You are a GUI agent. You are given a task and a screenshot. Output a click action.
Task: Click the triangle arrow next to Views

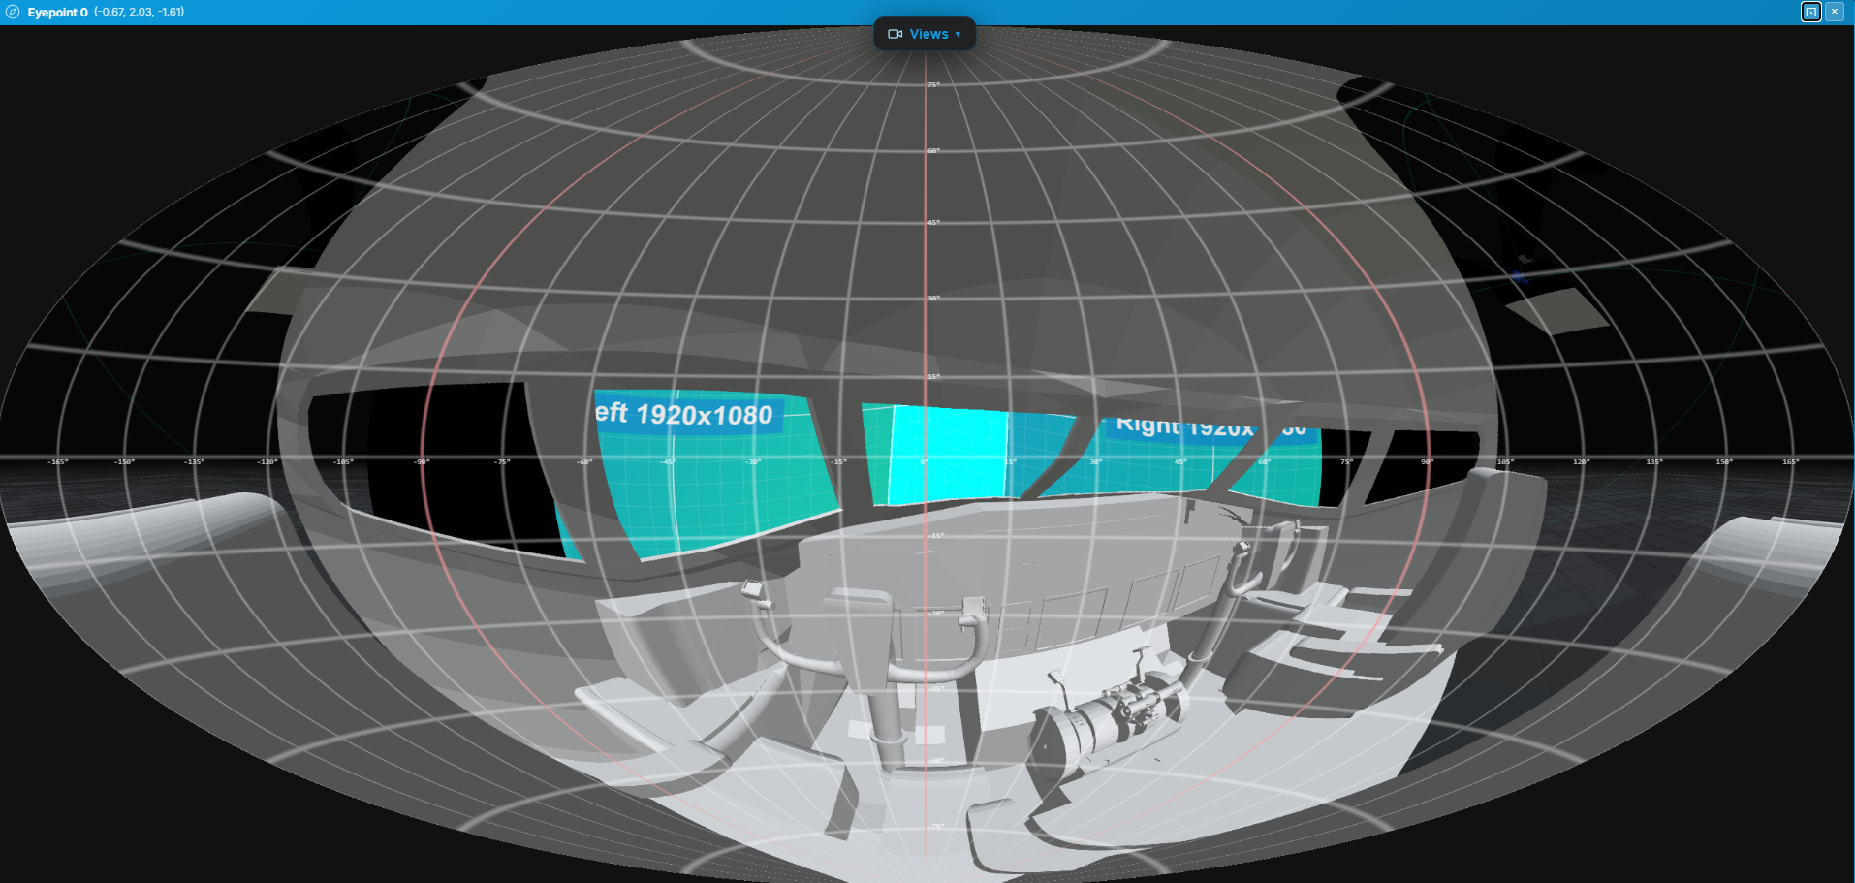[x=956, y=34]
